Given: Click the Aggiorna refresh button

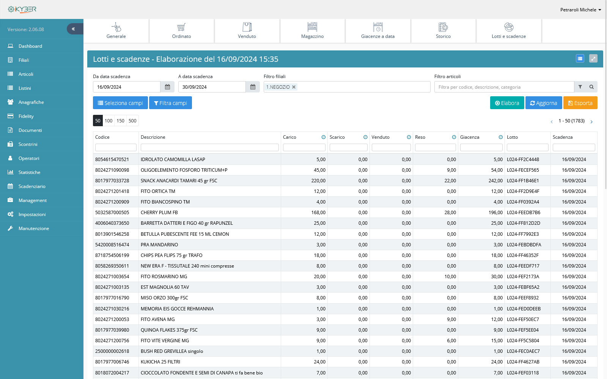Looking at the screenshot, I should coord(543,103).
